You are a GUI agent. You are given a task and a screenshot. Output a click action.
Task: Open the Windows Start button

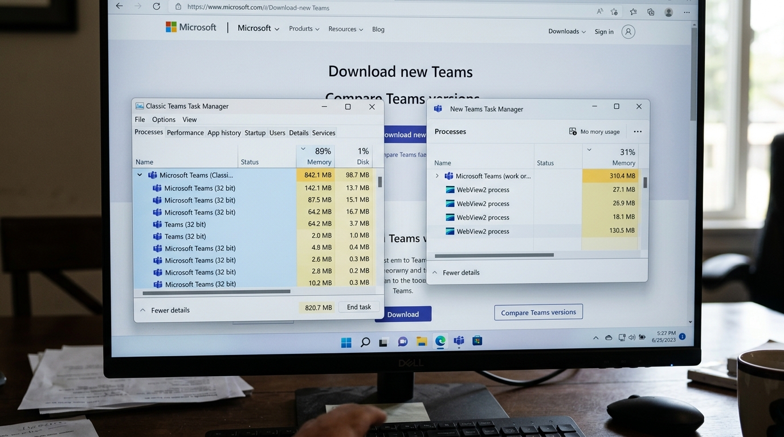tap(346, 342)
